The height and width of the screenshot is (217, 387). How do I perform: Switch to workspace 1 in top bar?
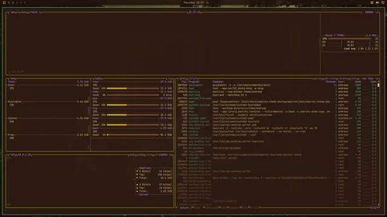click(9, 2)
